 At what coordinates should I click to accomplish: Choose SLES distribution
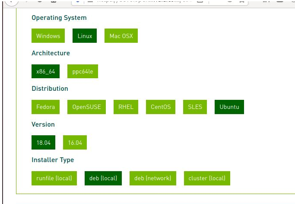[195, 107]
